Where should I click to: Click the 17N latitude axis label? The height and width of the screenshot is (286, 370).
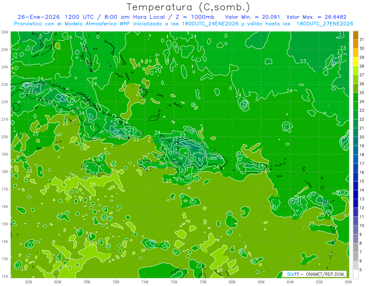click(x=4, y=189)
